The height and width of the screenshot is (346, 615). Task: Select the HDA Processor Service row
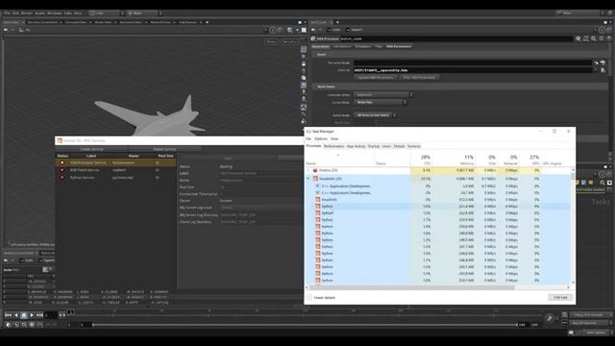click(x=115, y=162)
